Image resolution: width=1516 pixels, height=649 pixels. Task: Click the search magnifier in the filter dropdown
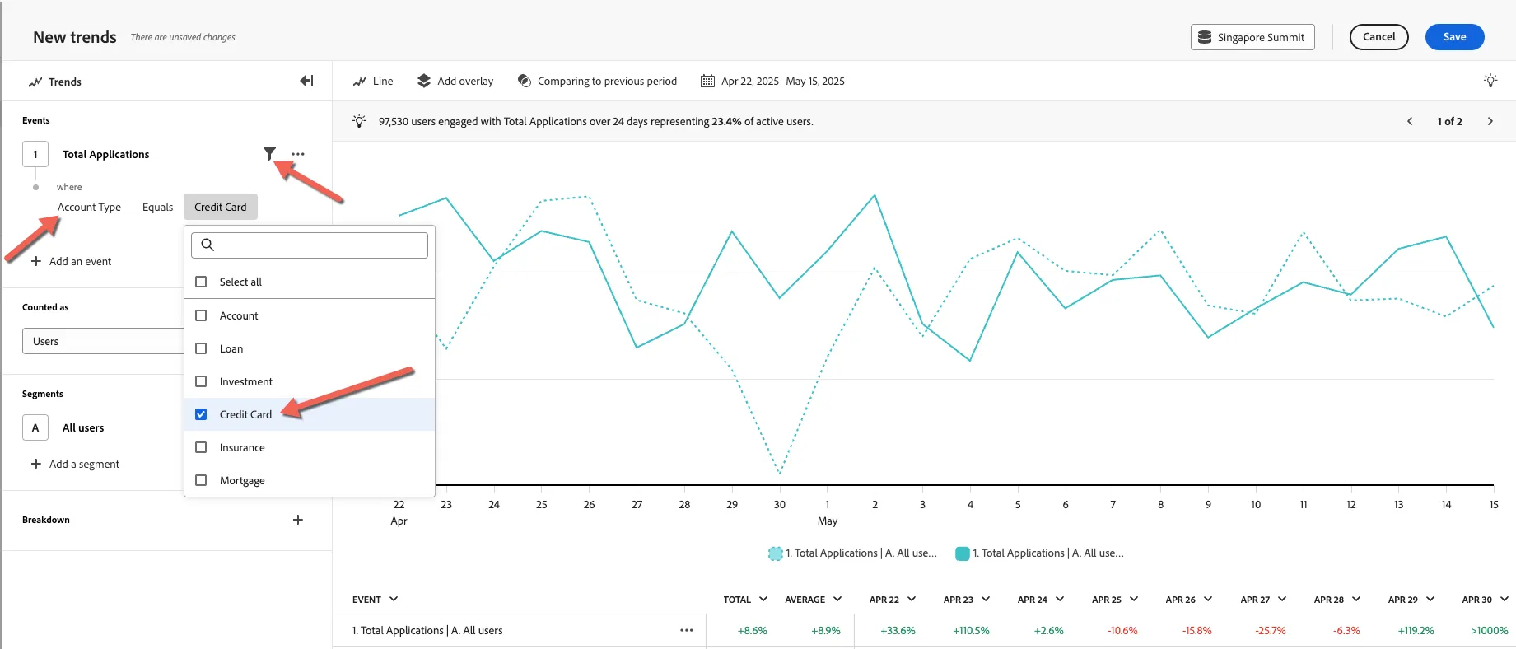click(x=208, y=245)
